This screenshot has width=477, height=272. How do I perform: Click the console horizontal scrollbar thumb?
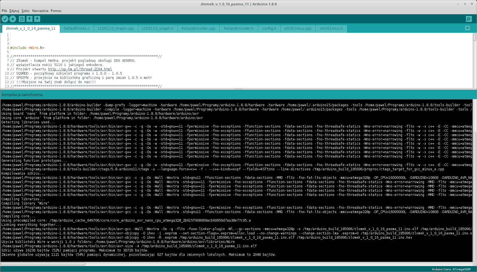pyautogui.click(x=43, y=264)
